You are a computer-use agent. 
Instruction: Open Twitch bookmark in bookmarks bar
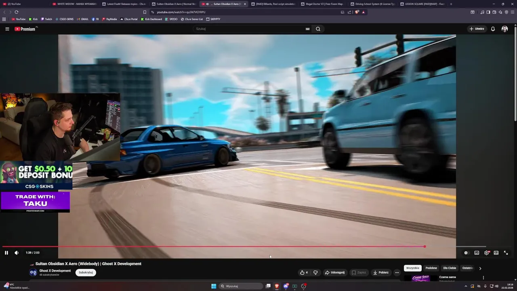tap(46, 19)
